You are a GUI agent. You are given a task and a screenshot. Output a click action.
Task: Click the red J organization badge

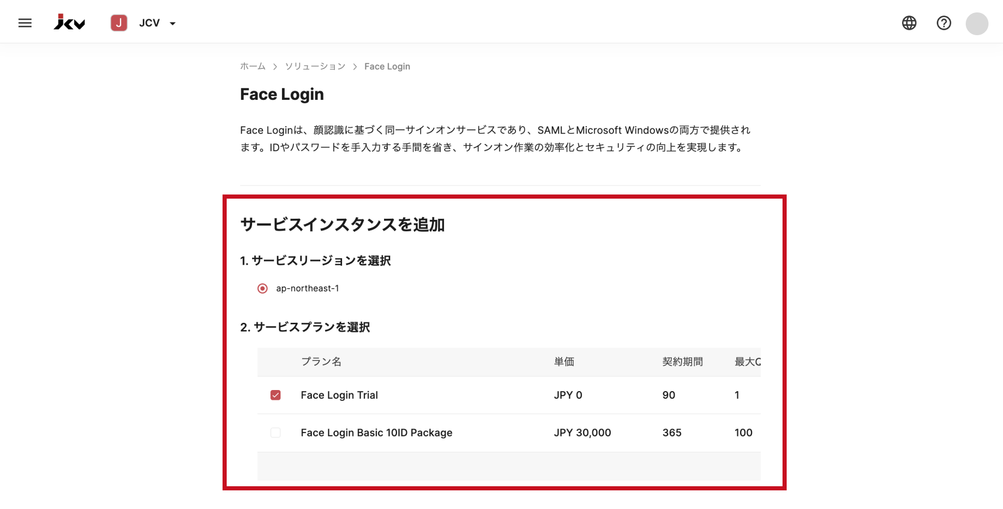click(x=119, y=23)
